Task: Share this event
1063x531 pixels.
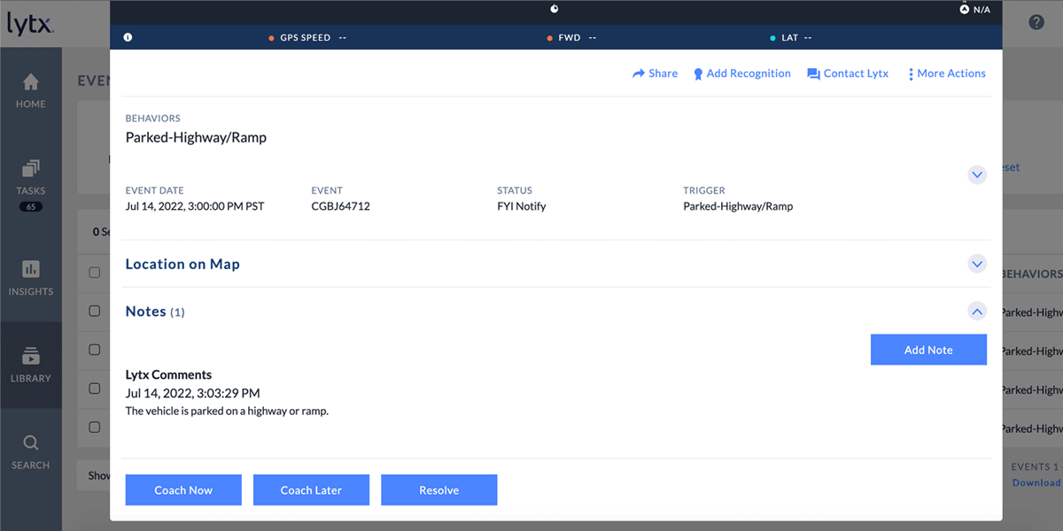Action: point(655,73)
